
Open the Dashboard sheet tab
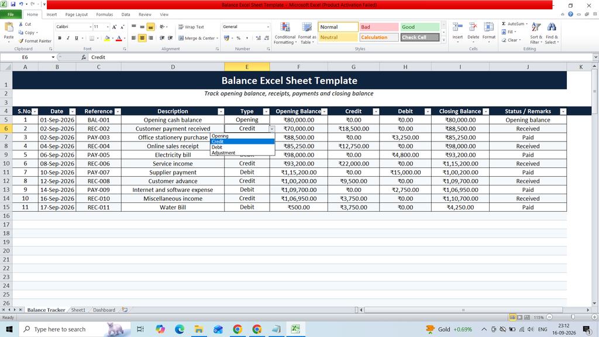(104, 310)
